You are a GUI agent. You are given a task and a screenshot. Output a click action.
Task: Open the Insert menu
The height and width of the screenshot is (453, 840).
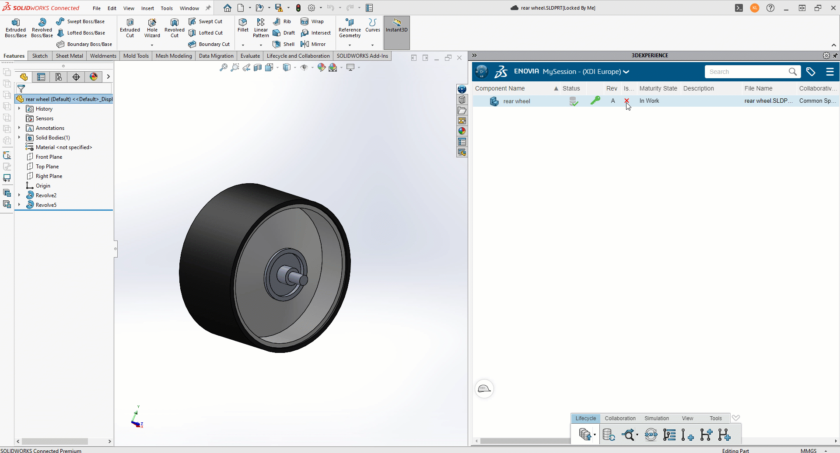tap(147, 8)
